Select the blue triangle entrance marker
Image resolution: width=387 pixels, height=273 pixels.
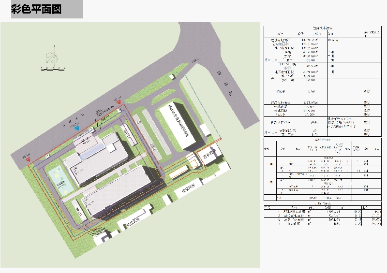(76, 129)
